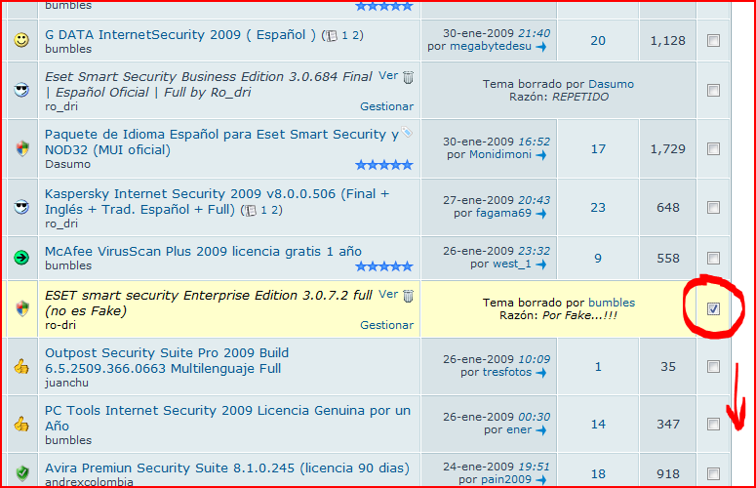Click paperclip attachment icon on Paquete de Idioma thread
Screen dimensions: 756x488
[x=408, y=134]
